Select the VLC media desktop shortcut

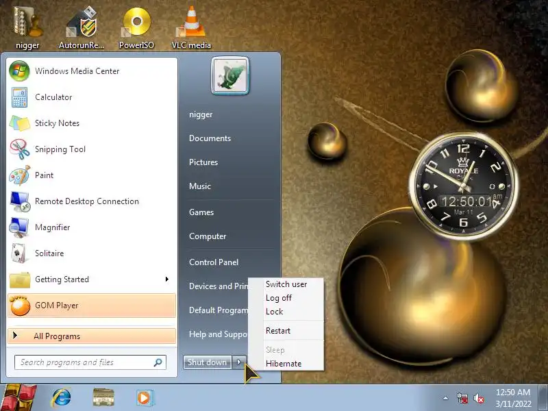coord(191,28)
